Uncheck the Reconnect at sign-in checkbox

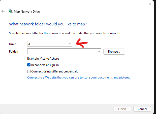tap(29, 65)
